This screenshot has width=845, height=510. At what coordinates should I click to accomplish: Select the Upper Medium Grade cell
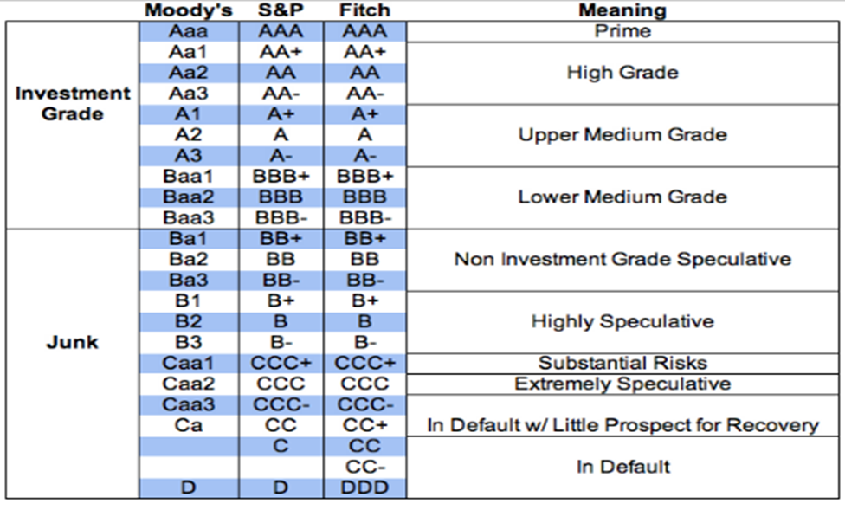click(622, 135)
